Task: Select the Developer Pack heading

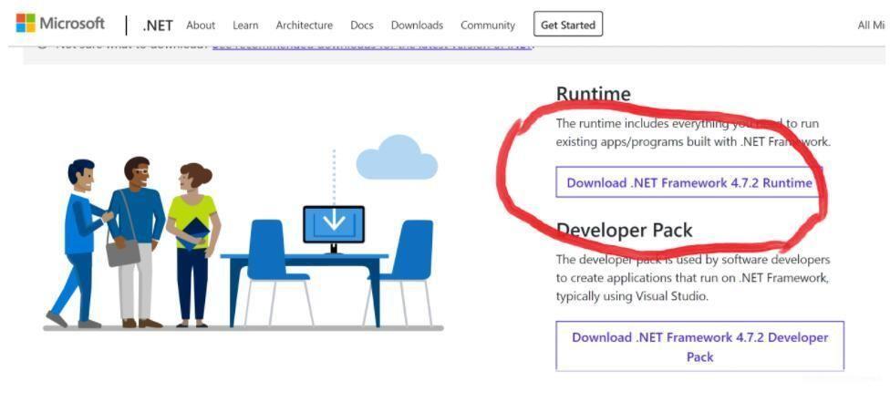Action: click(624, 230)
